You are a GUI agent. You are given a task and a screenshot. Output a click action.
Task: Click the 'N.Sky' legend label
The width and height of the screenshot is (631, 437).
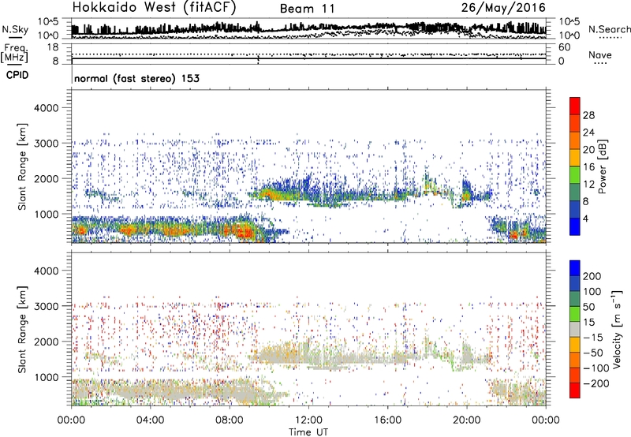tap(15, 29)
